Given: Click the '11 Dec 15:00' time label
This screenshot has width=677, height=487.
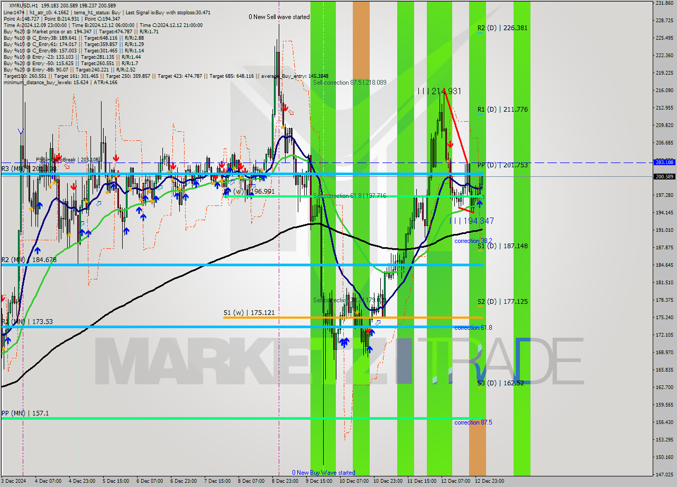Looking at the screenshot, I should pyautogui.click(x=421, y=481).
